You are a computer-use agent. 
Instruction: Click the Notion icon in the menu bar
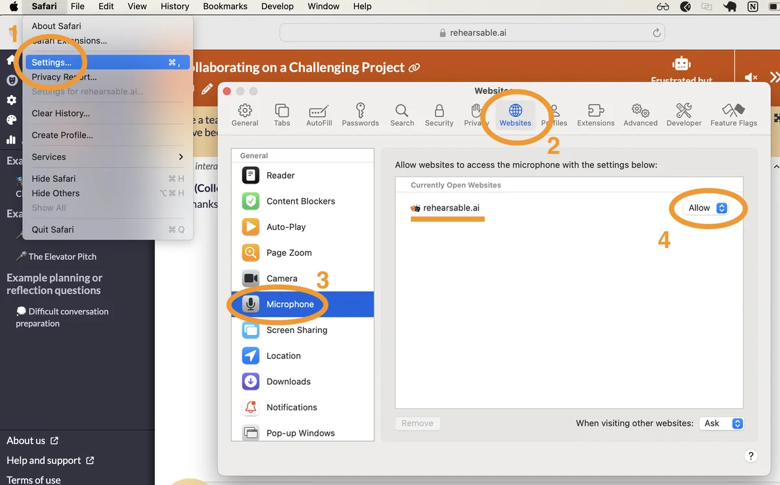point(753,7)
